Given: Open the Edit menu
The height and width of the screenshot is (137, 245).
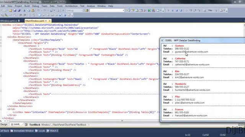Looking at the screenshot, I should (x=3, y=6).
